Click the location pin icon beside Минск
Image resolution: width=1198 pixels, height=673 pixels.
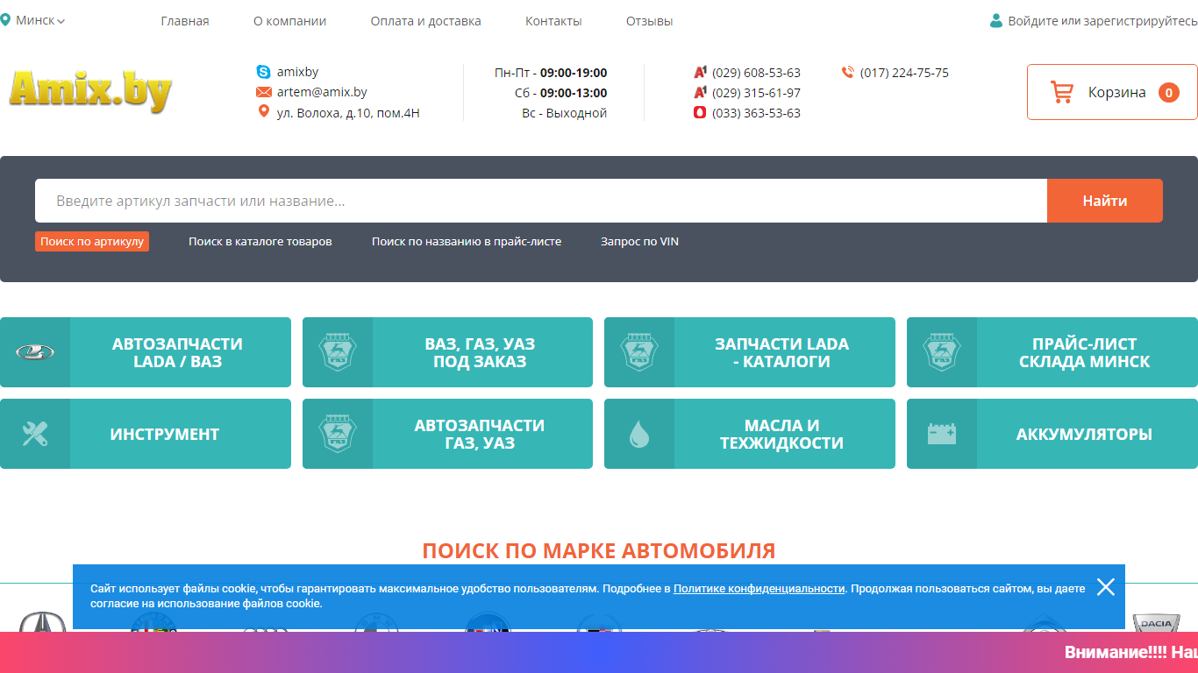(x=5, y=20)
